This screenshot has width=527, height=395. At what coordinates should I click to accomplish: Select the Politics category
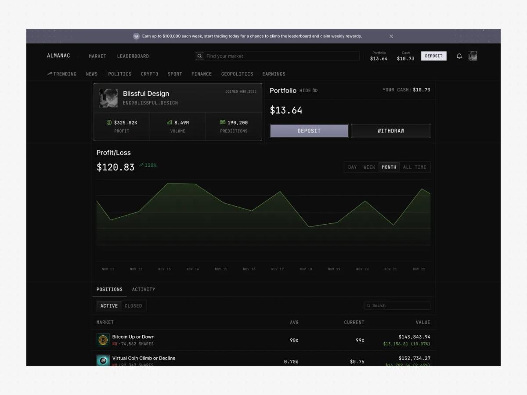tap(120, 74)
